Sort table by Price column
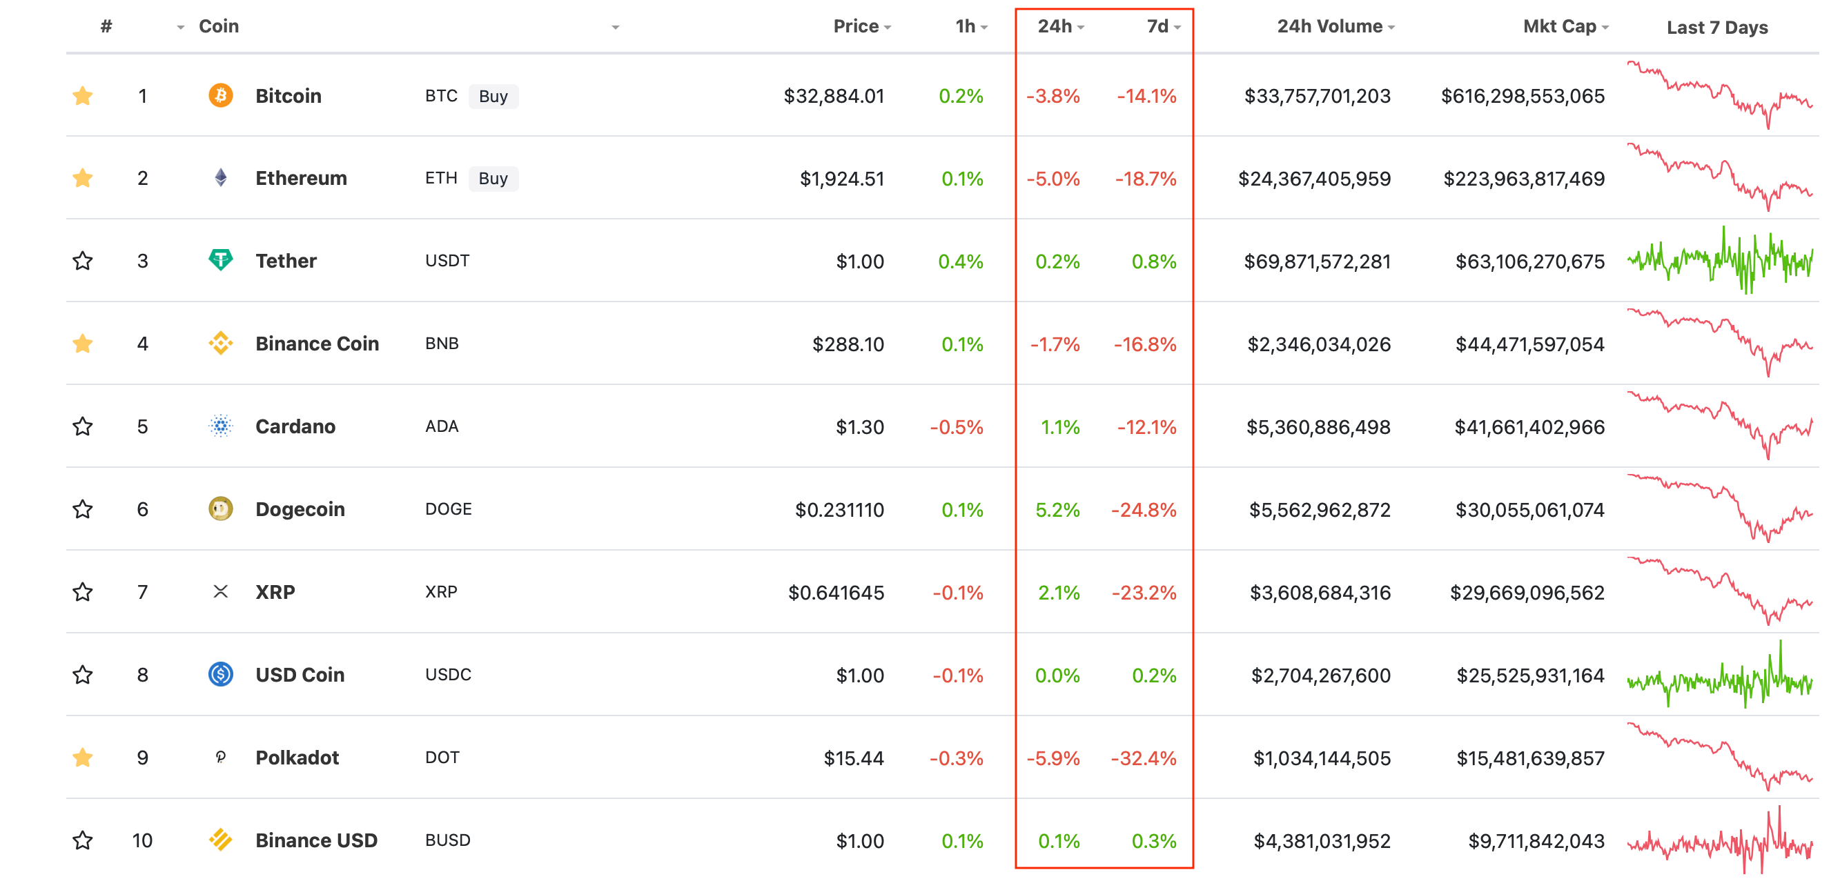Image resolution: width=1840 pixels, height=879 pixels. click(861, 26)
